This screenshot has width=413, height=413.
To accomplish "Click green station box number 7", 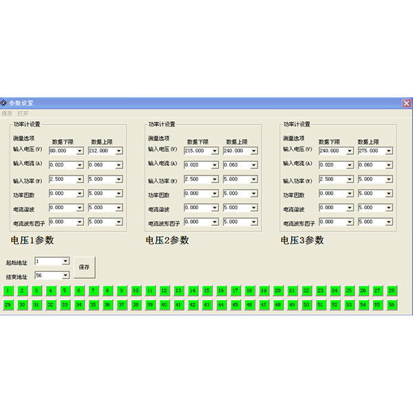I will [x=93, y=291].
